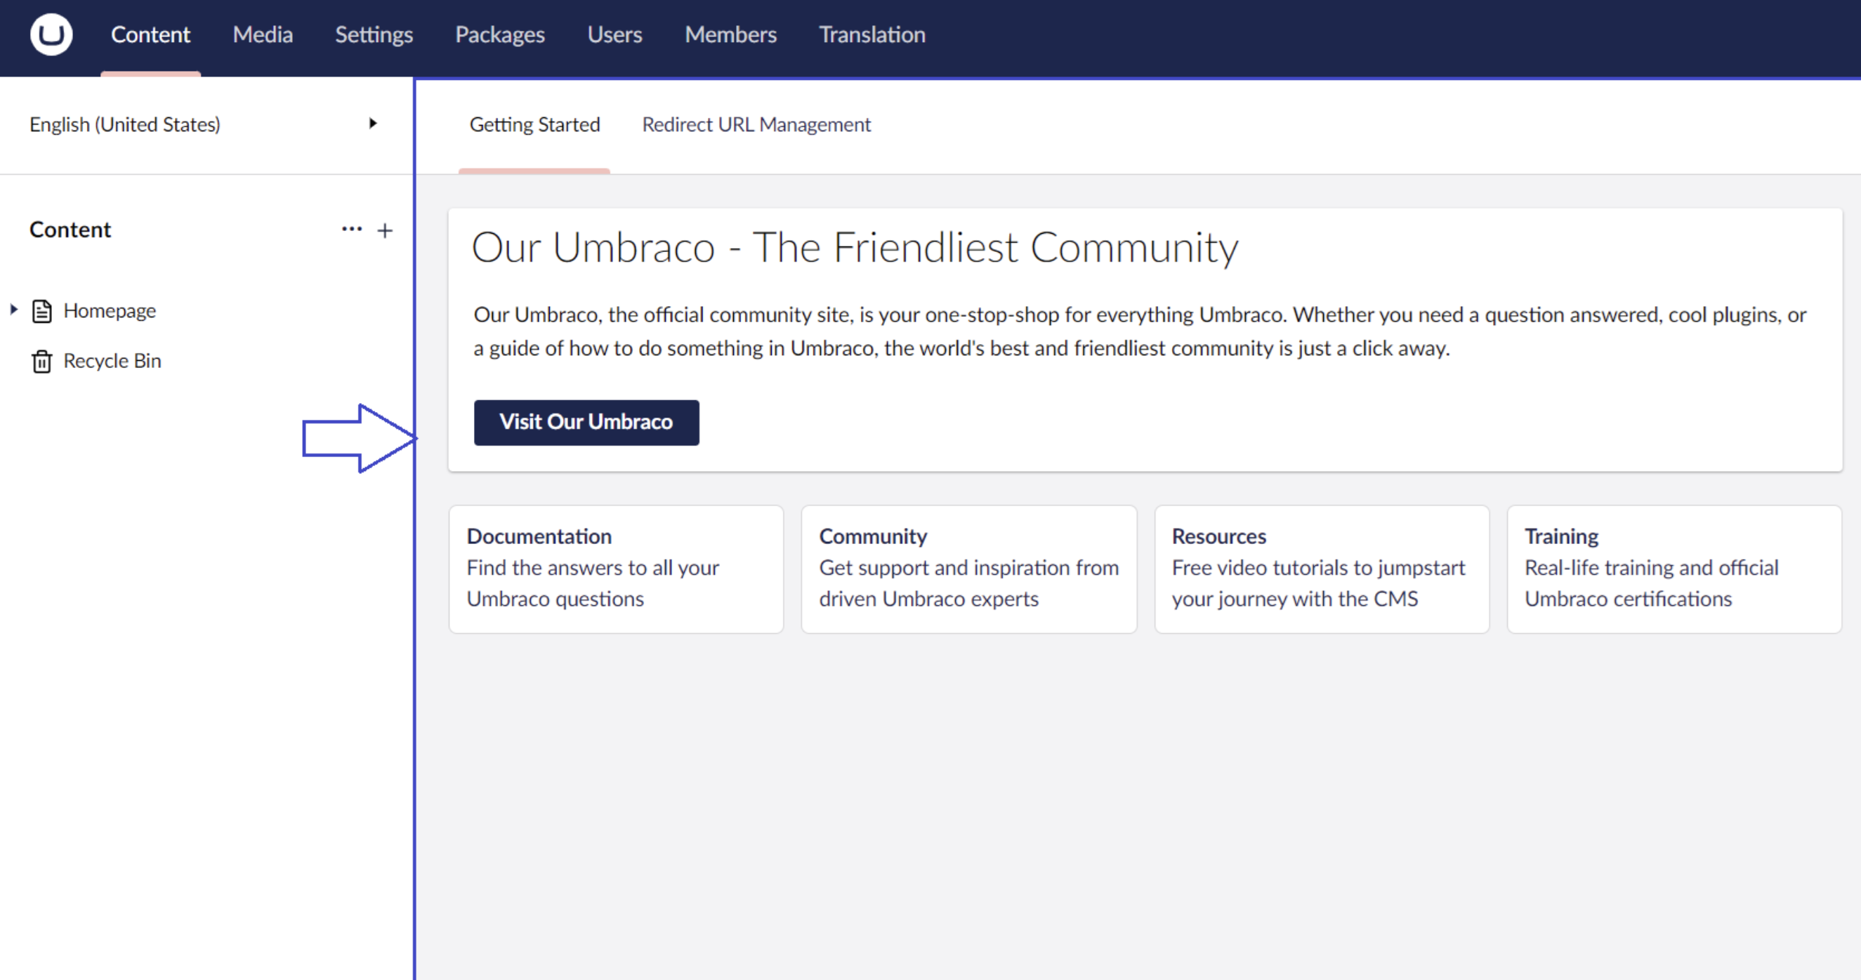Expand the Homepage tree node
This screenshot has width=1861, height=980.
(14, 310)
